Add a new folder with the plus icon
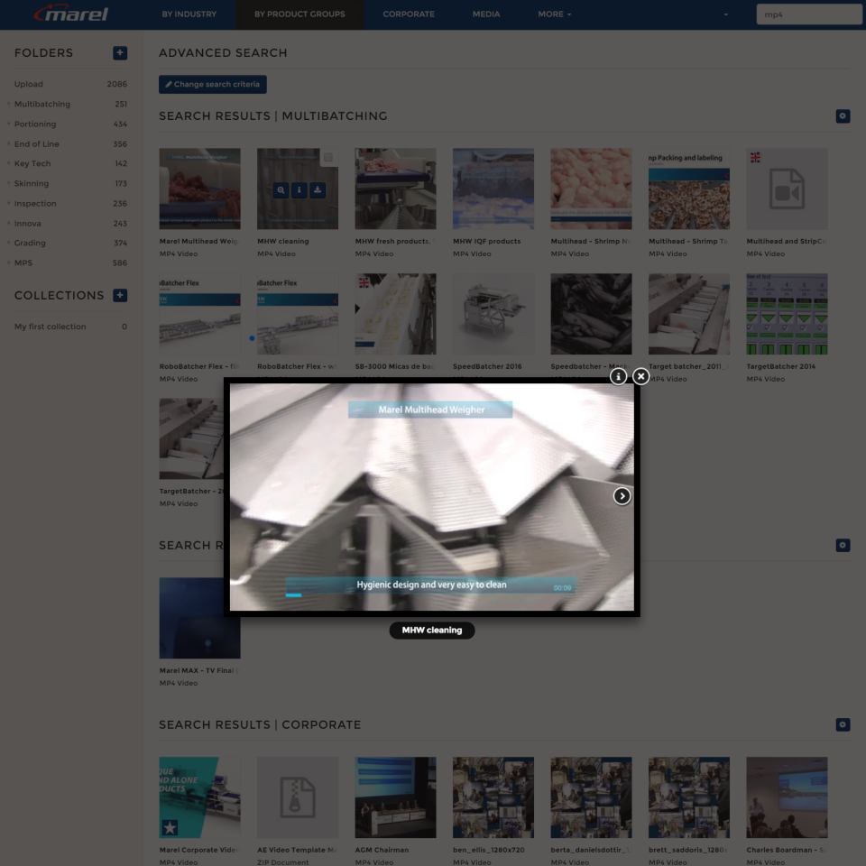The width and height of the screenshot is (866, 866). [x=120, y=53]
